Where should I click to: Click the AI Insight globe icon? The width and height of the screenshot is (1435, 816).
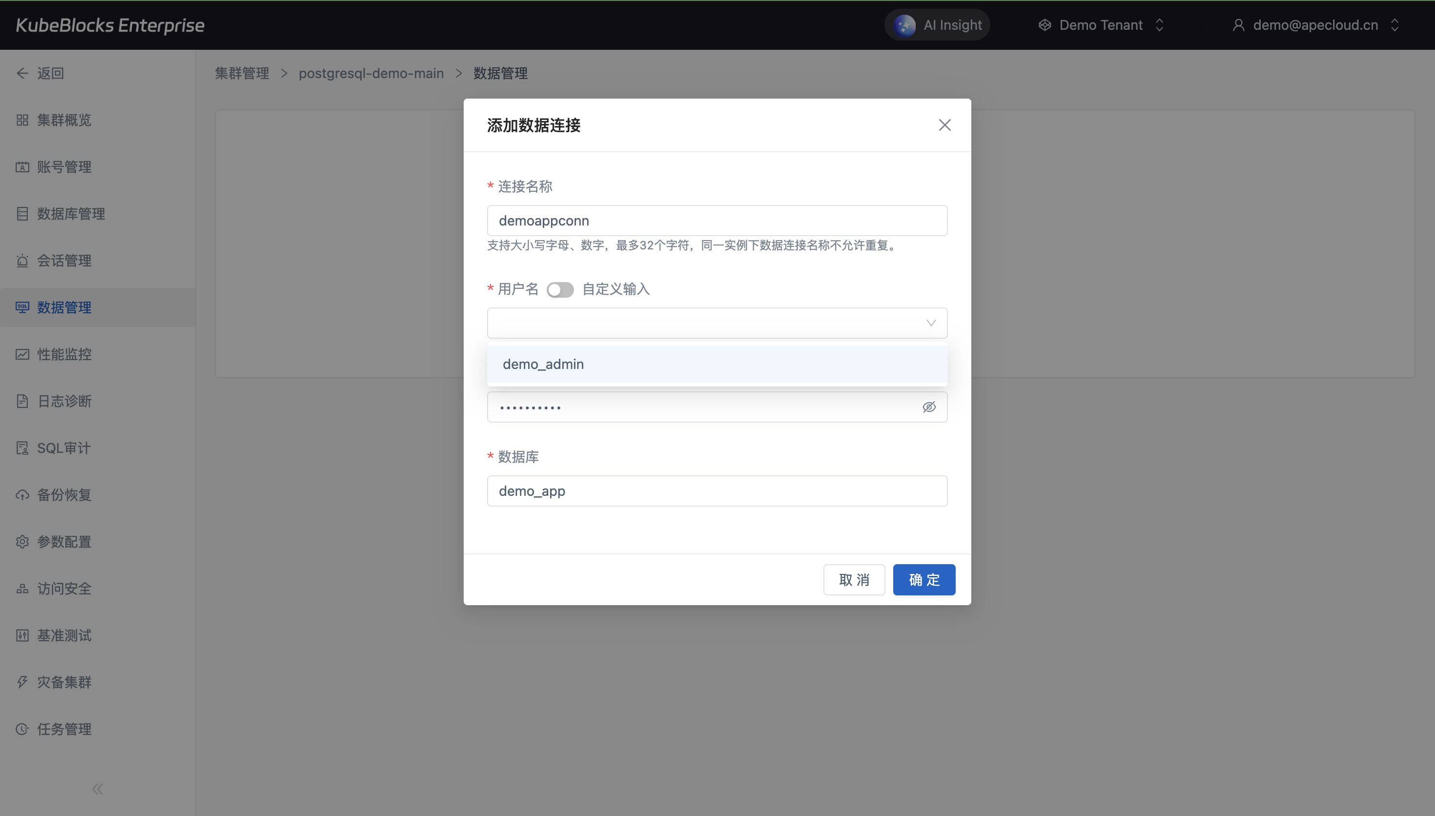(904, 25)
